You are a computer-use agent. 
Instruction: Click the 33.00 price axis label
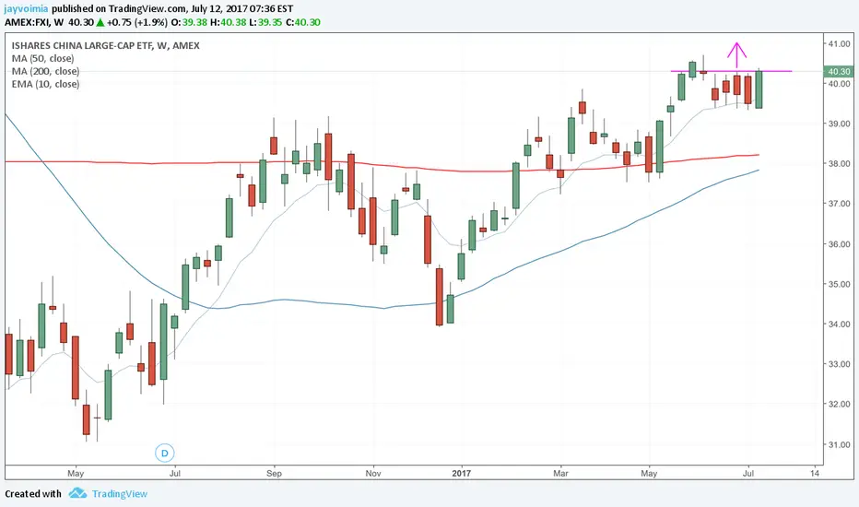(x=840, y=364)
